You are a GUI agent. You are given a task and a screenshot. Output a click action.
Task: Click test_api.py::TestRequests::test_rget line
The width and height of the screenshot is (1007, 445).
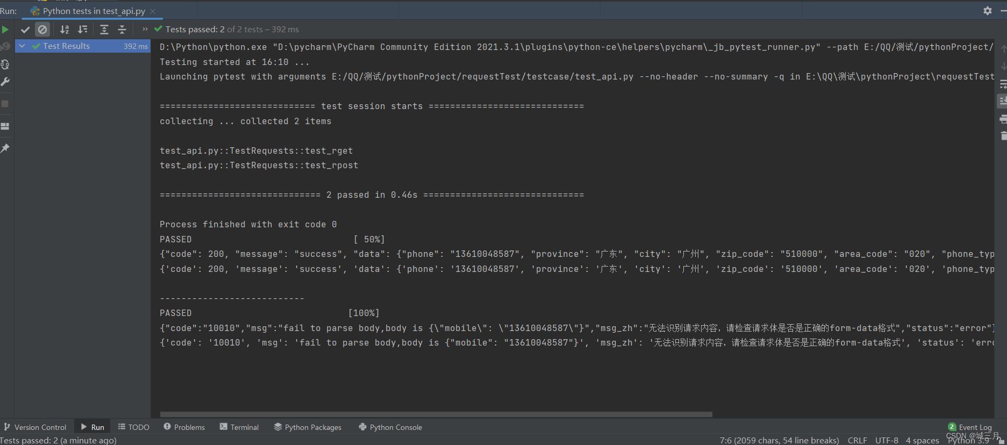[x=256, y=151]
